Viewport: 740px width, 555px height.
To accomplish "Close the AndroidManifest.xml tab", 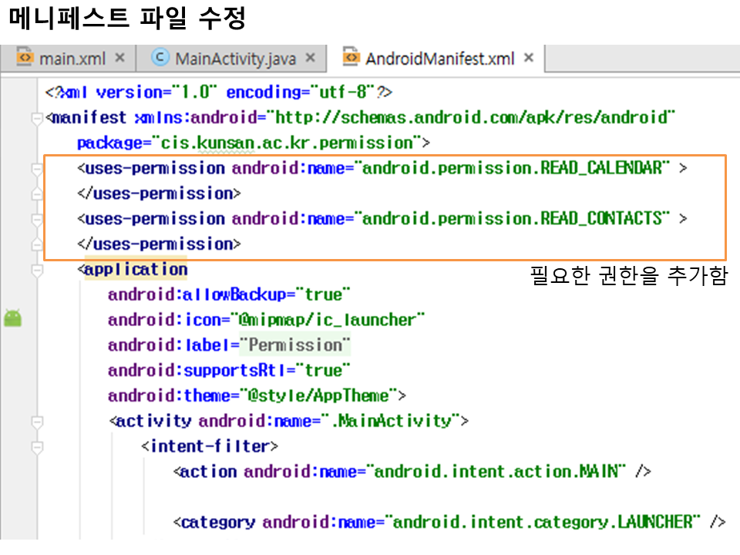I will (529, 58).
